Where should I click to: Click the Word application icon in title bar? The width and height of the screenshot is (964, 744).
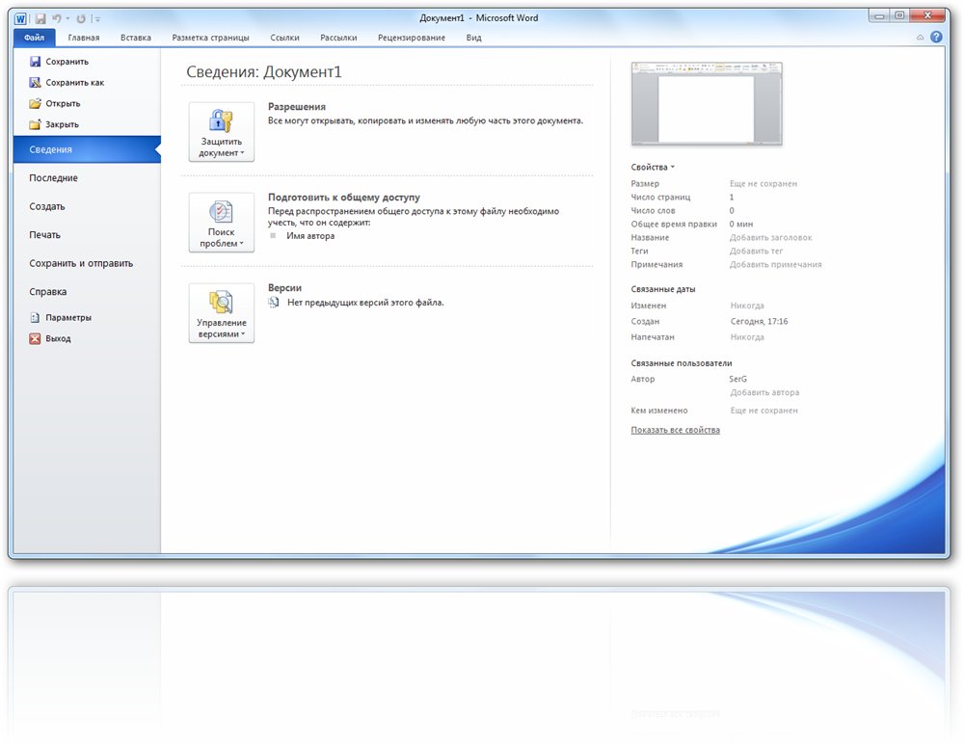click(19, 18)
